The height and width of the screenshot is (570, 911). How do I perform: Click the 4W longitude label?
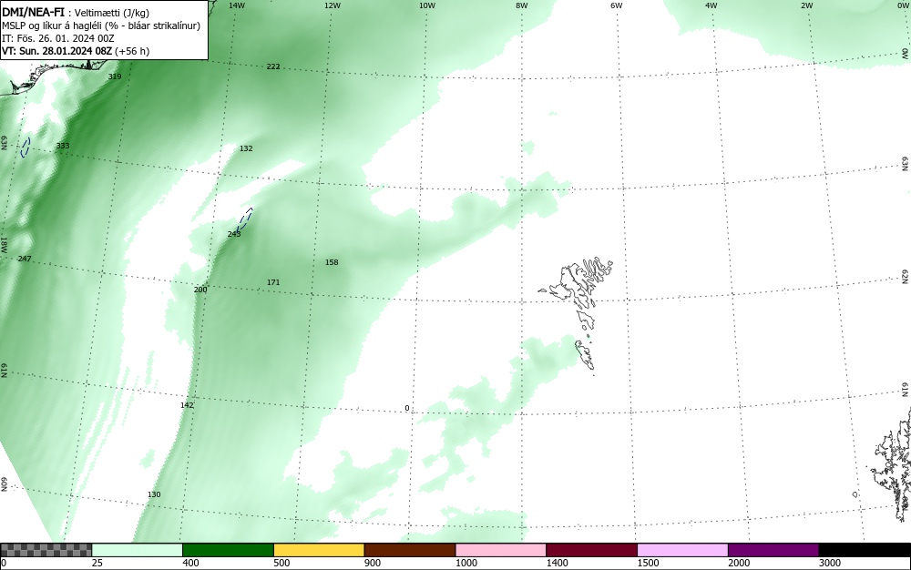click(711, 5)
